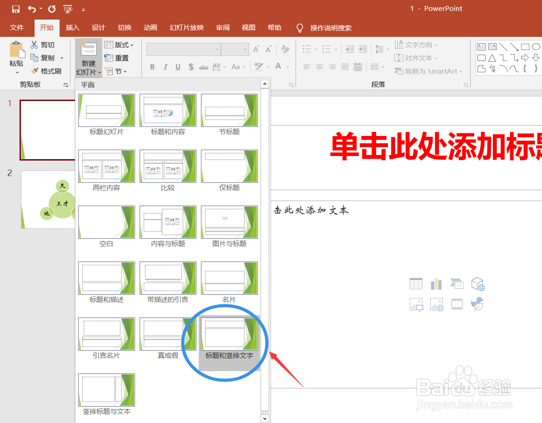The image size is (542, 423).
Task: Click the 重置 reset button
Action: 116,58
